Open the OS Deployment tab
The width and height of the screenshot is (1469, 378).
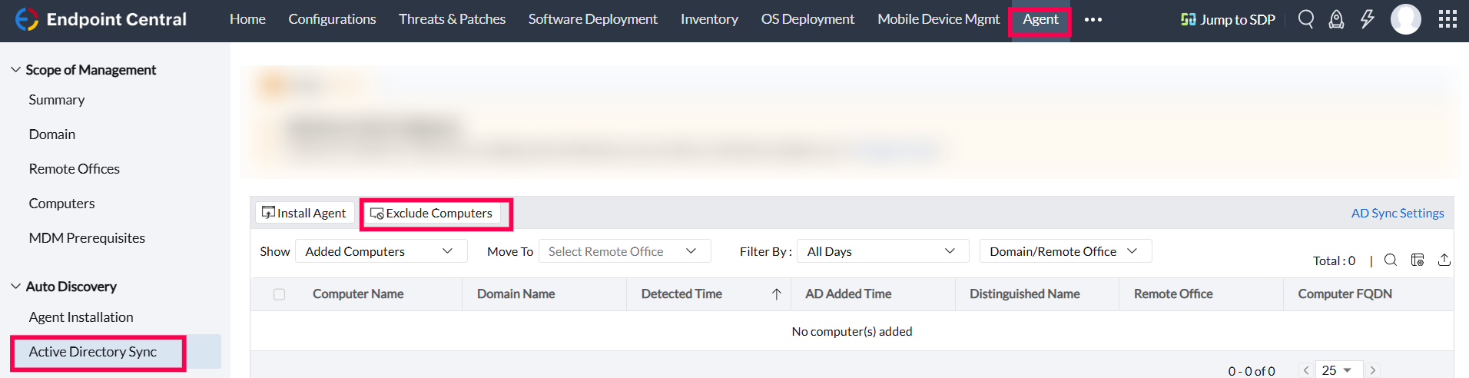807,19
